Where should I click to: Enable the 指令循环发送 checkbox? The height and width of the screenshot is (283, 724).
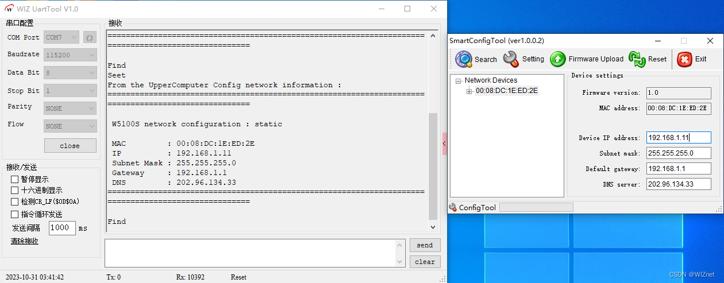(x=15, y=214)
